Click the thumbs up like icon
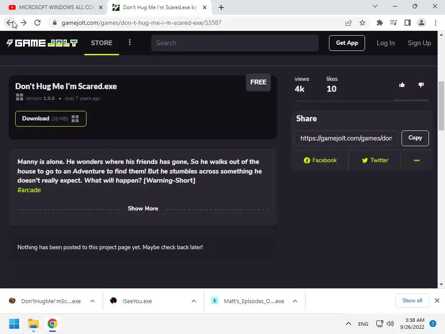The width and height of the screenshot is (445, 334). point(402,85)
